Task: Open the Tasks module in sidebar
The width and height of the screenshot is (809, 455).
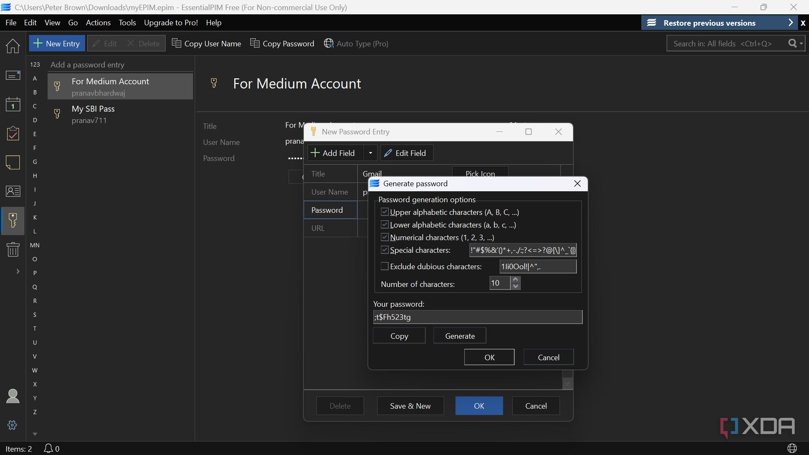Action: (13, 134)
